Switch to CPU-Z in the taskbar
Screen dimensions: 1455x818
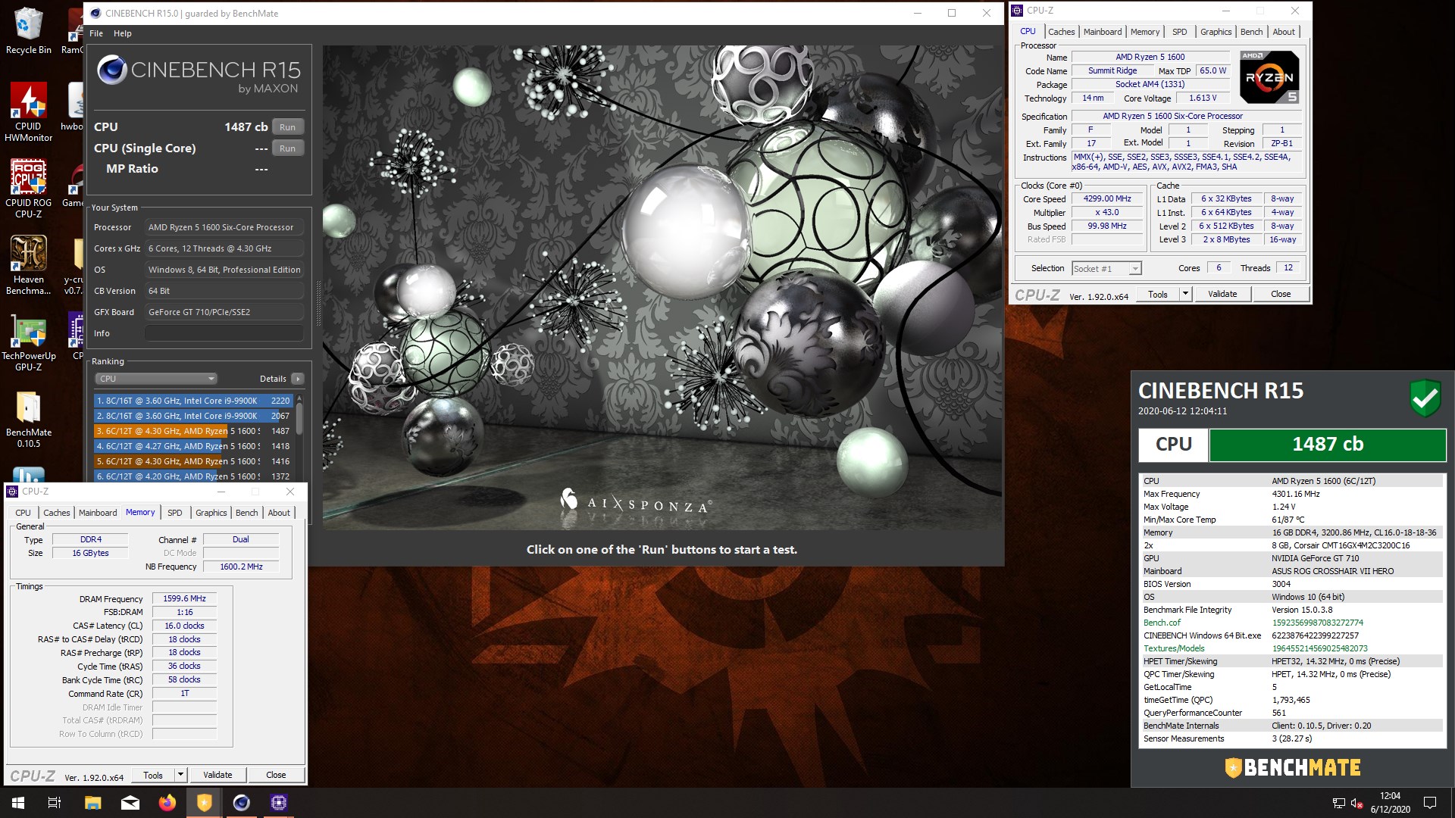[x=278, y=803]
